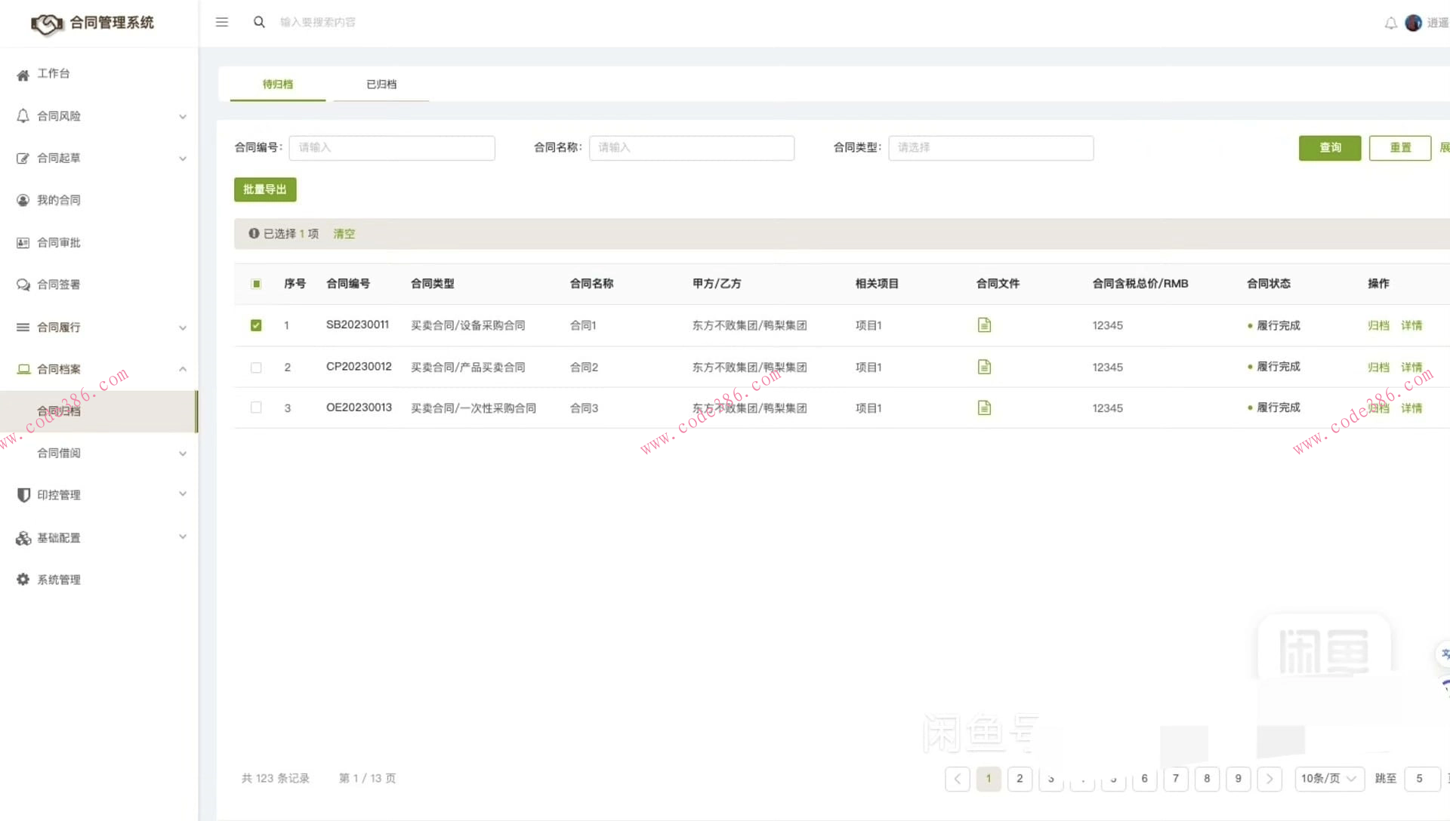Open the 合同类型 selection dropdown
Viewport: 1450px width, 821px height.
(990, 148)
